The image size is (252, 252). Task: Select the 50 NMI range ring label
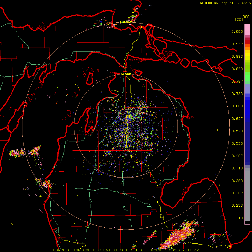[x=126, y=74]
